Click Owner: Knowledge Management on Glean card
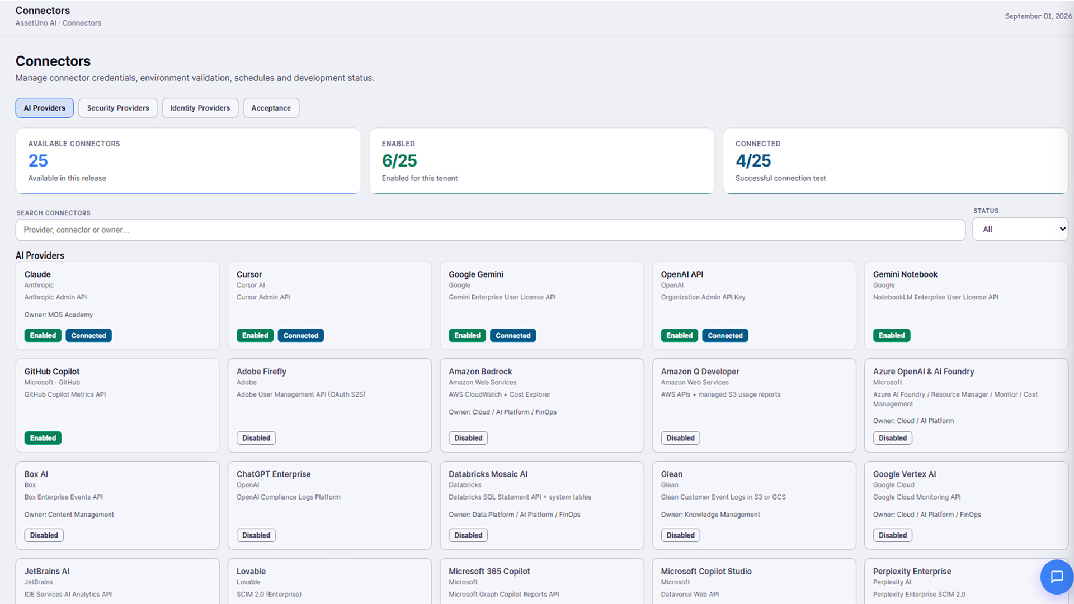 coord(710,515)
